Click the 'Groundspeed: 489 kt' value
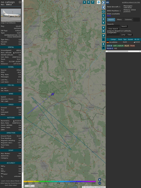 pos(19,51)
